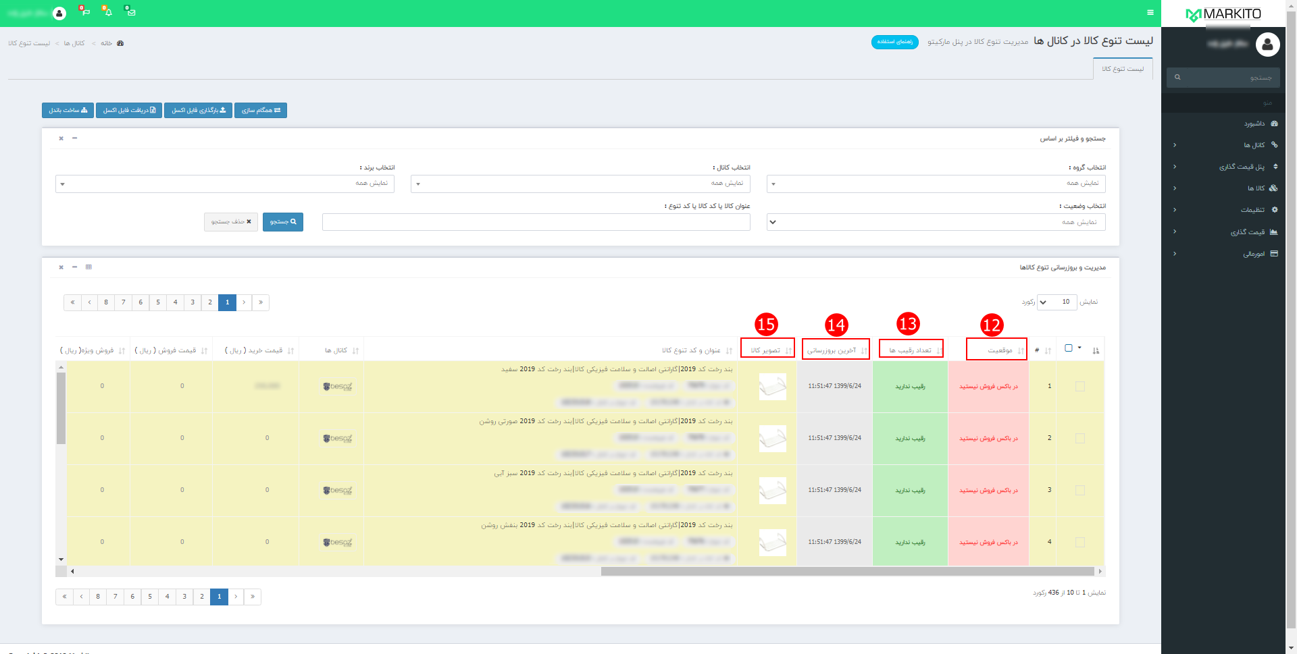Open the انتخاب برند dropdown
1297x654 pixels.
(x=225, y=184)
